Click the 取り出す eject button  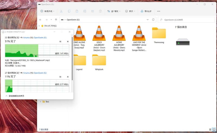(x=146, y=11)
